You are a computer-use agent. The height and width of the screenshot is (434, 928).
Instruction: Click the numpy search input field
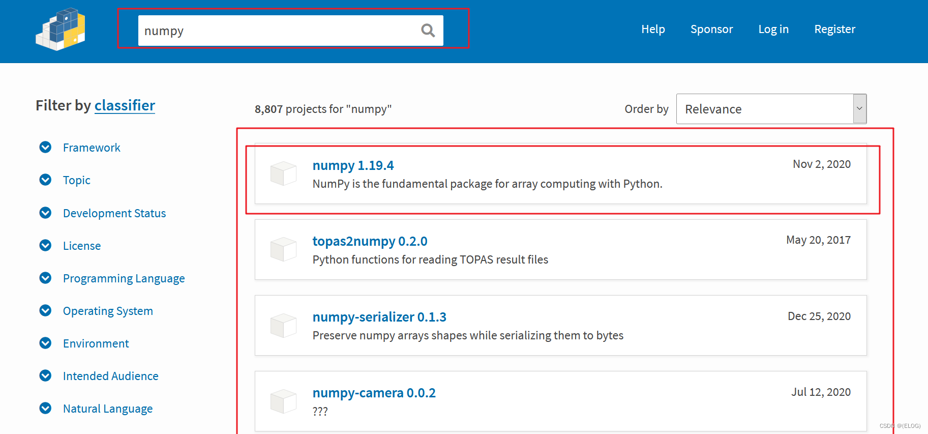[290, 31]
